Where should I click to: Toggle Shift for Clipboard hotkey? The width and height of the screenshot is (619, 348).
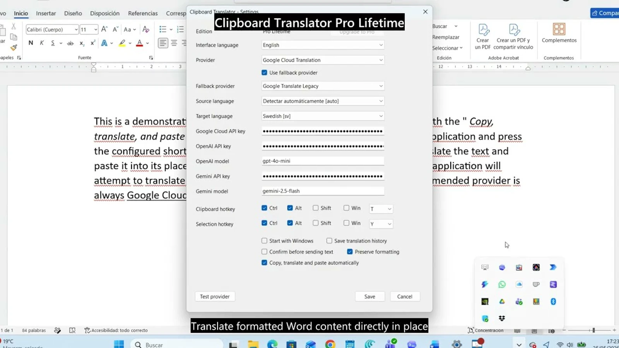[316, 208]
